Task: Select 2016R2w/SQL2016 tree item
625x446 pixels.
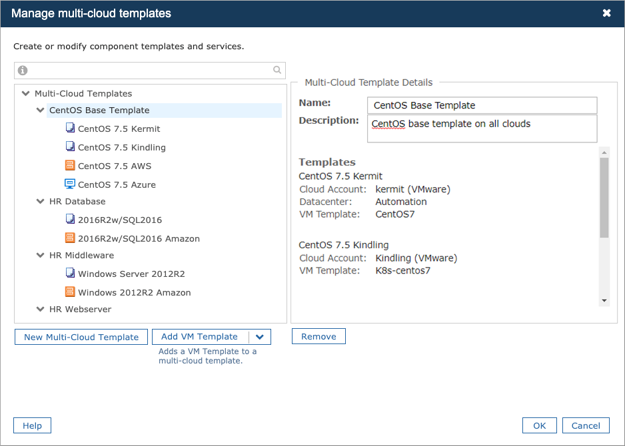Action: 120,220
